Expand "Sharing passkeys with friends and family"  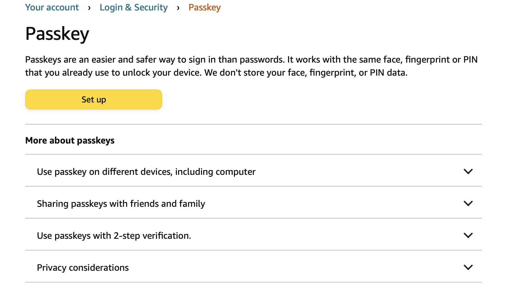(x=121, y=203)
